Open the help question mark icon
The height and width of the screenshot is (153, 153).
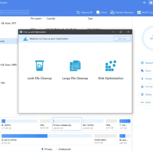point(151,3)
